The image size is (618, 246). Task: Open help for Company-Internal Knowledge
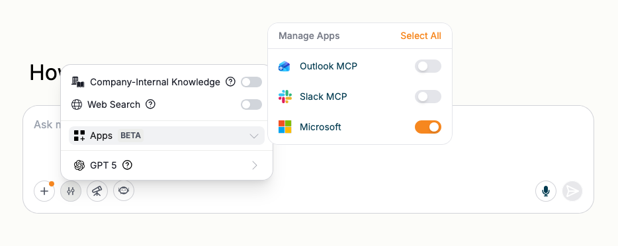coord(230,82)
